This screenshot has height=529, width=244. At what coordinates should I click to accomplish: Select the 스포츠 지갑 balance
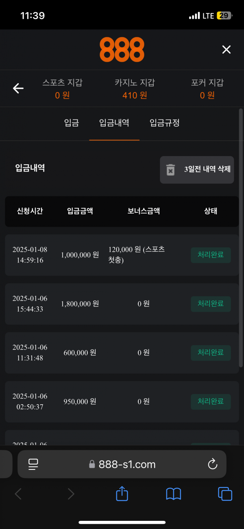coord(62,89)
